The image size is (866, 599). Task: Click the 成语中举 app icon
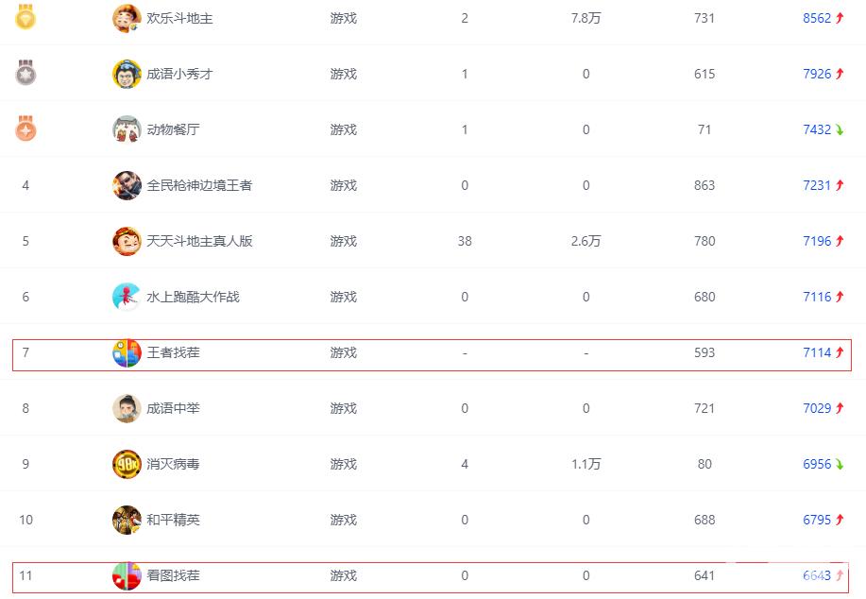pyautogui.click(x=126, y=408)
